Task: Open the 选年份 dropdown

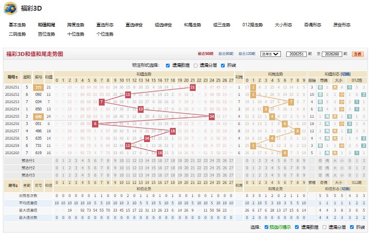Action: 270,54
